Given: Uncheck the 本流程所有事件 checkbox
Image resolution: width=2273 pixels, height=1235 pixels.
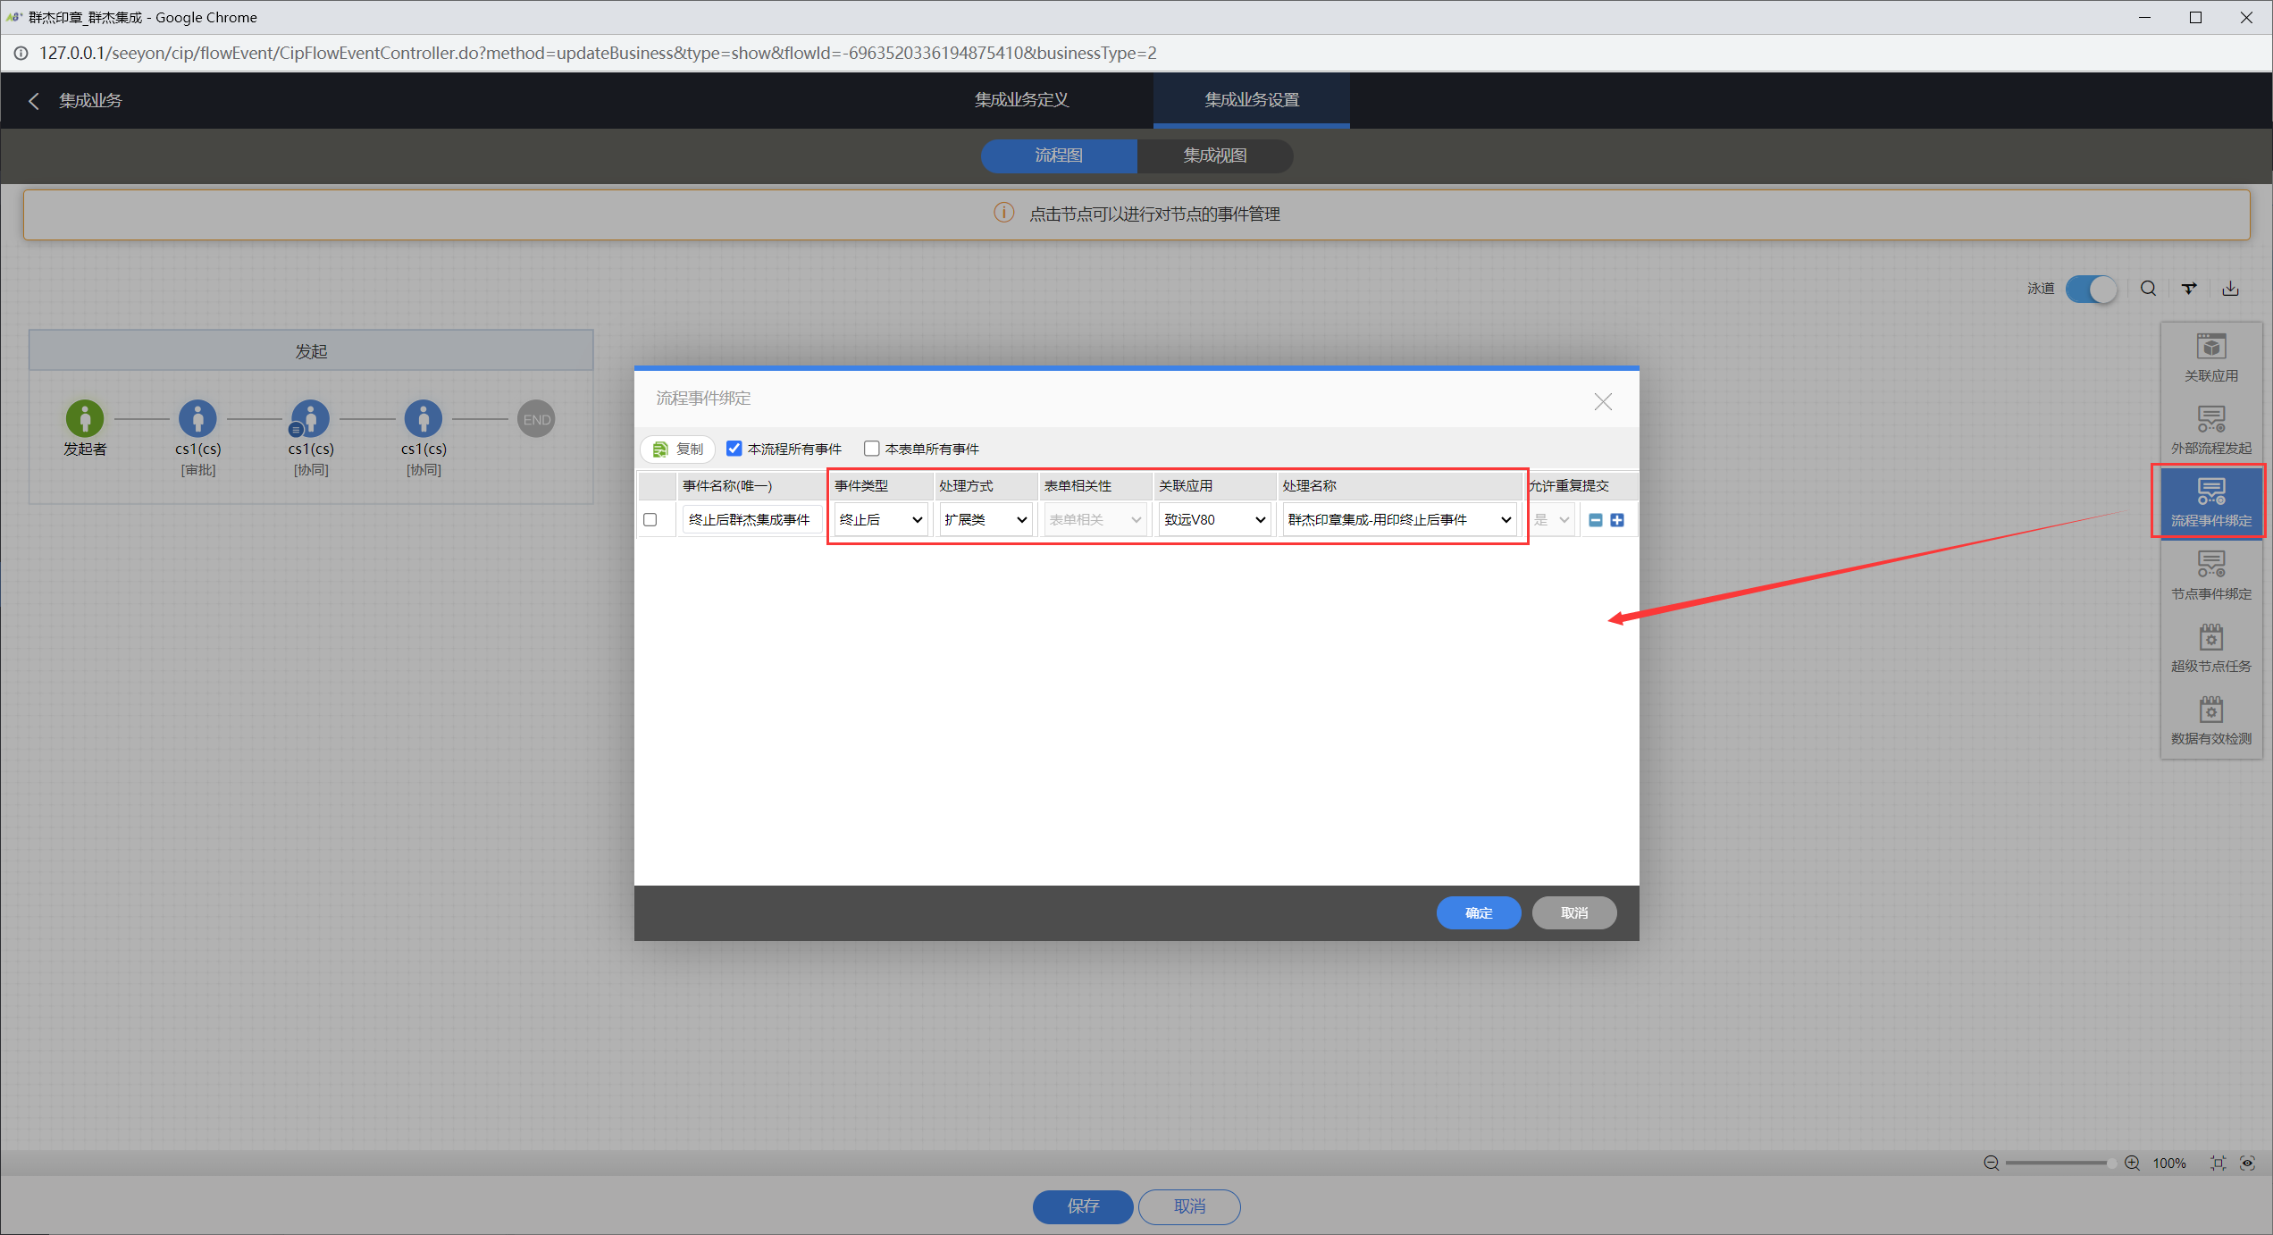Looking at the screenshot, I should (734, 449).
